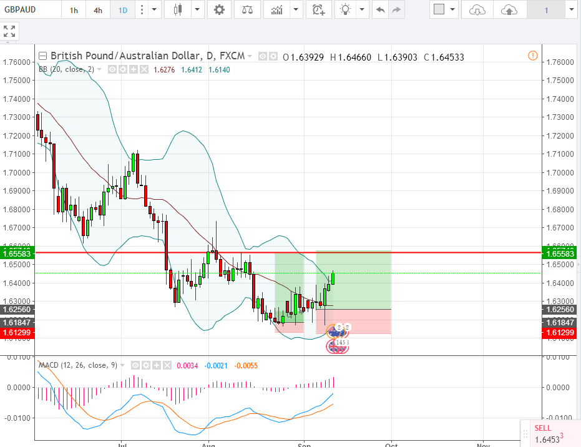Create an alert with alarm clock icon
This screenshot has width=581, height=447.
pos(318,9)
